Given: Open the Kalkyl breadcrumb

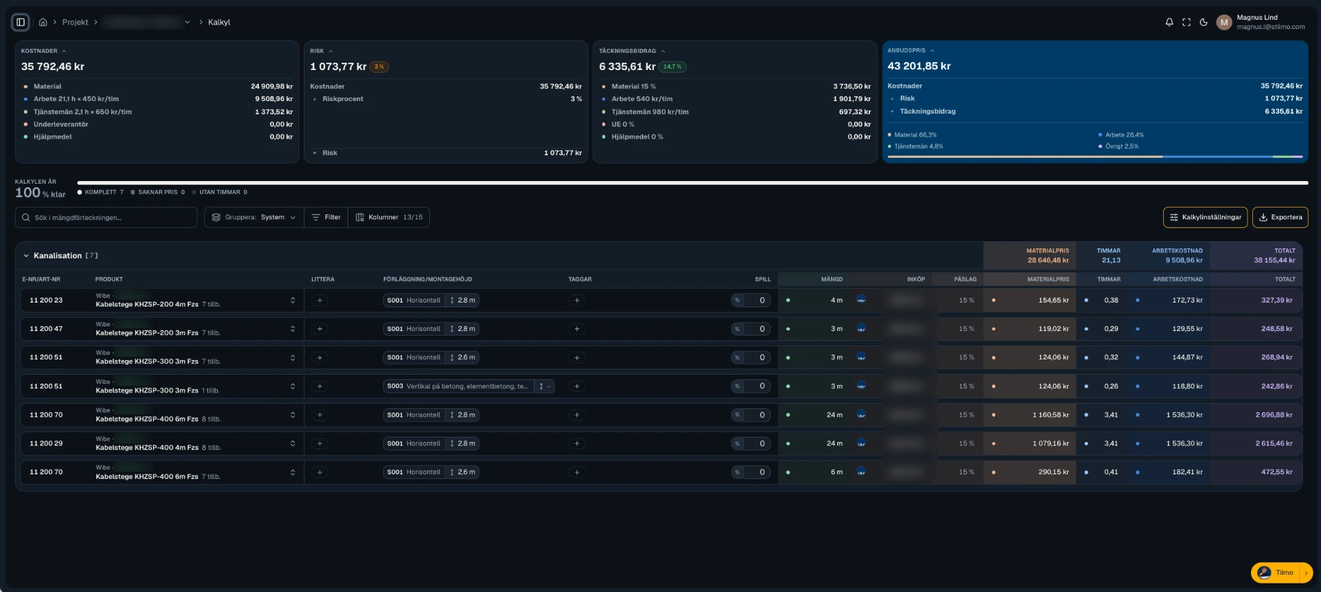Looking at the screenshot, I should tap(219, 22).
